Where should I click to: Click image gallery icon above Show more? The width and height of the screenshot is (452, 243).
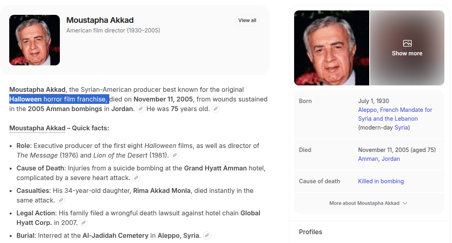click(x=407, y=43)
